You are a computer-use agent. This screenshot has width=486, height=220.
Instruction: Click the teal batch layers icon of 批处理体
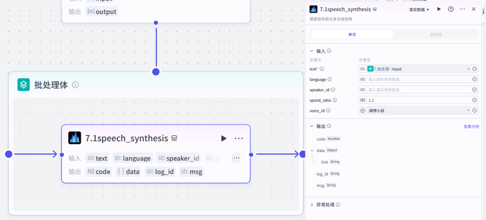23,85
